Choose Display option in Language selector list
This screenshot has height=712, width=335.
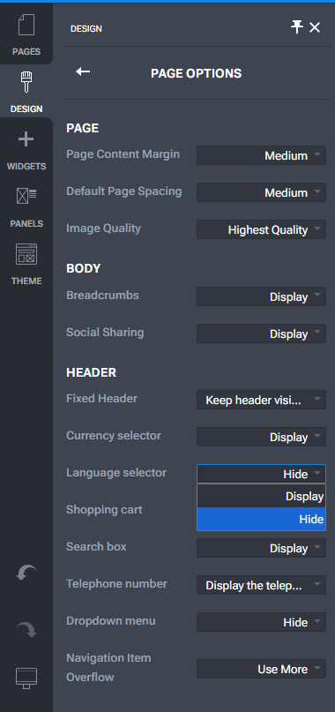[261, 496]
